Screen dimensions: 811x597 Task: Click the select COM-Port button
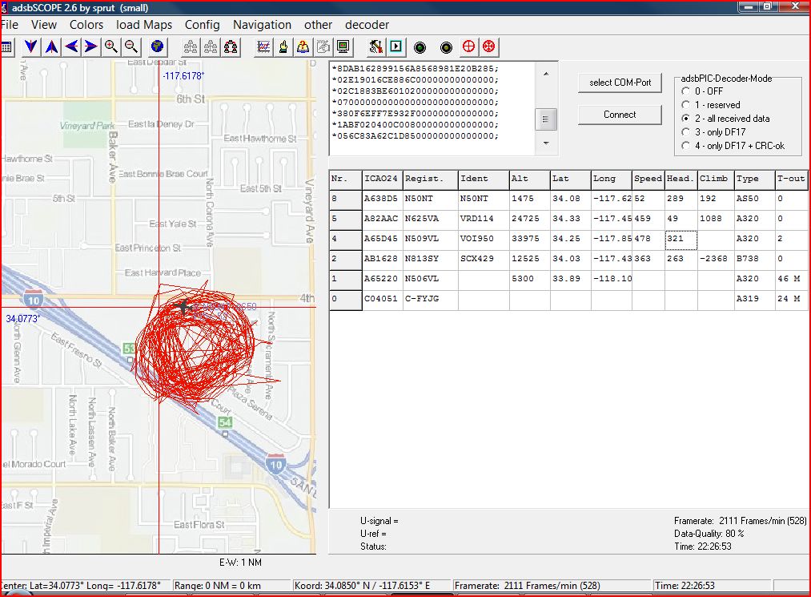coord(620,83)
